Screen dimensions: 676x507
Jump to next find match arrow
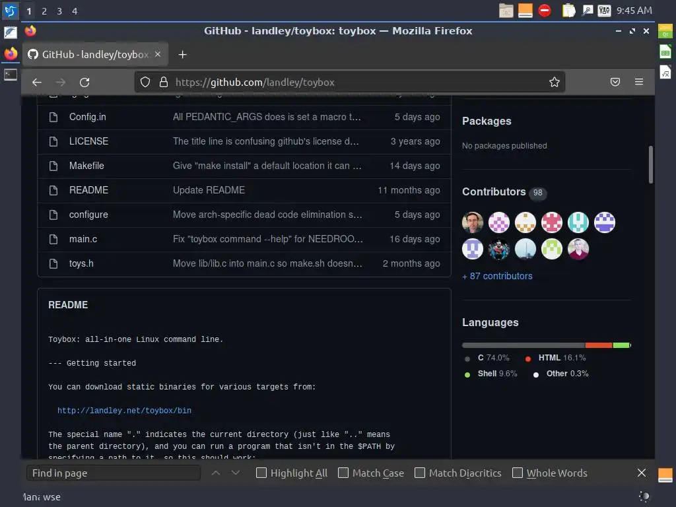click(236, 473)
